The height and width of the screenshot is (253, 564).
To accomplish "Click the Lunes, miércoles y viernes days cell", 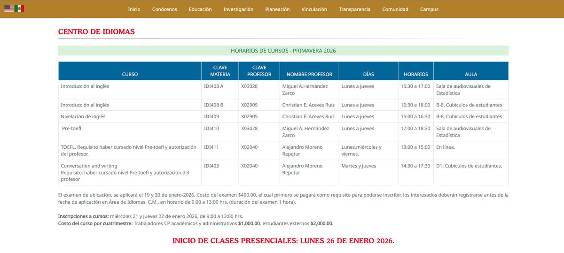I will point(368,151).
